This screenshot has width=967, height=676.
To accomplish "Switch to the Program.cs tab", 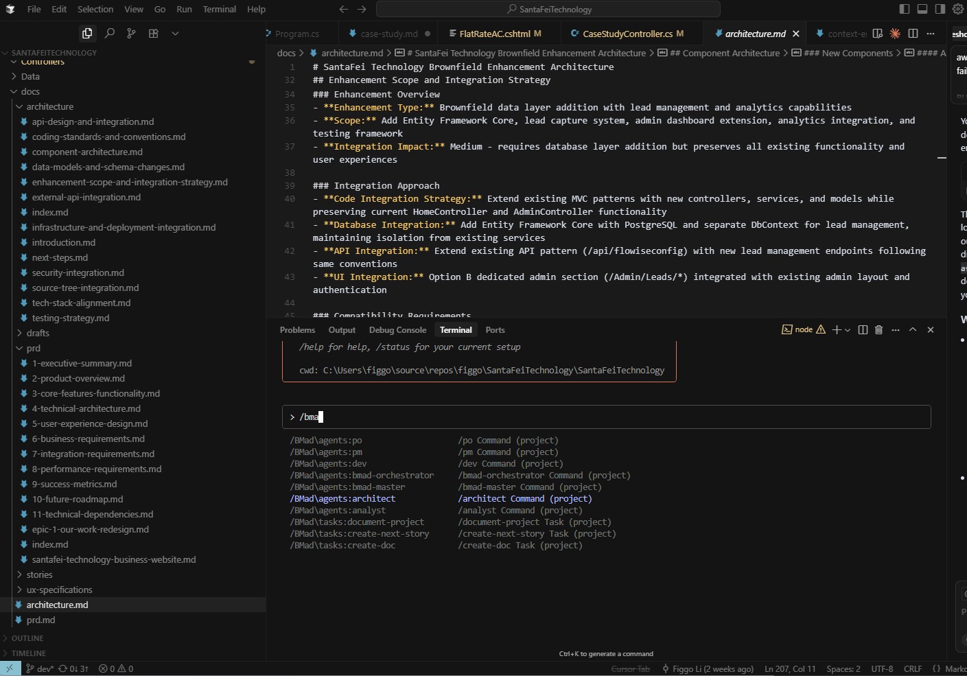I will pos(296,34).
